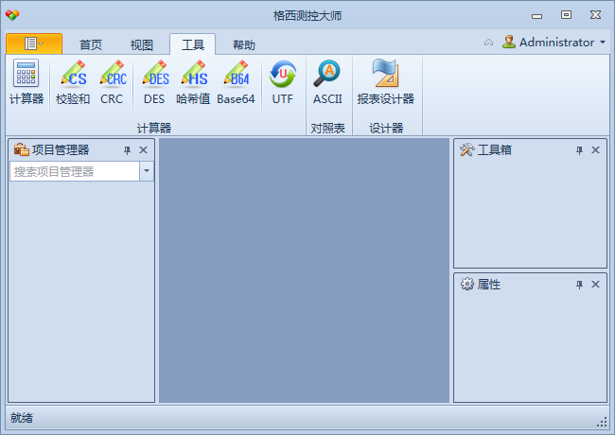
Task: Pin the 项目管理器 panel
Action: click(127, 150)
